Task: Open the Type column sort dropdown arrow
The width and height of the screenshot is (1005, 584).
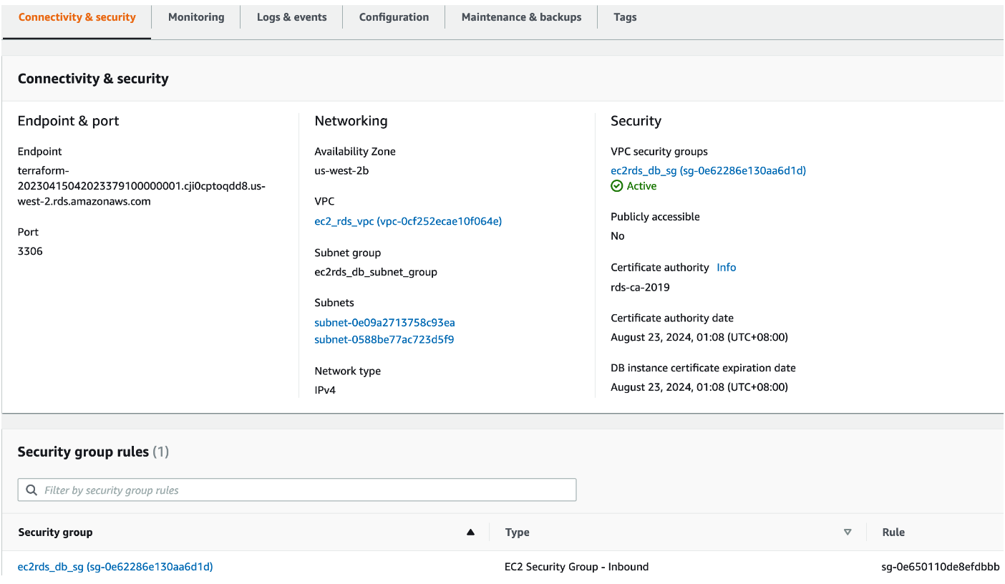Action: pyautogui.click(x=848, y=532)
